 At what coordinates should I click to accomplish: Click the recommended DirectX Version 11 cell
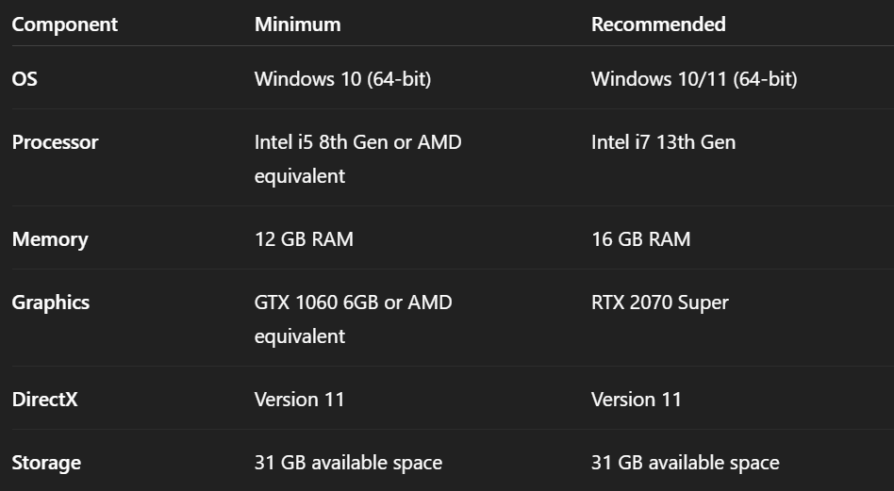point(637,400)
